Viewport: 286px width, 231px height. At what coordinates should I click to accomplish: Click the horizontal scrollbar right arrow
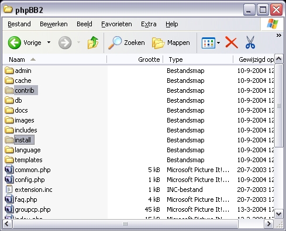pos(269,224)
